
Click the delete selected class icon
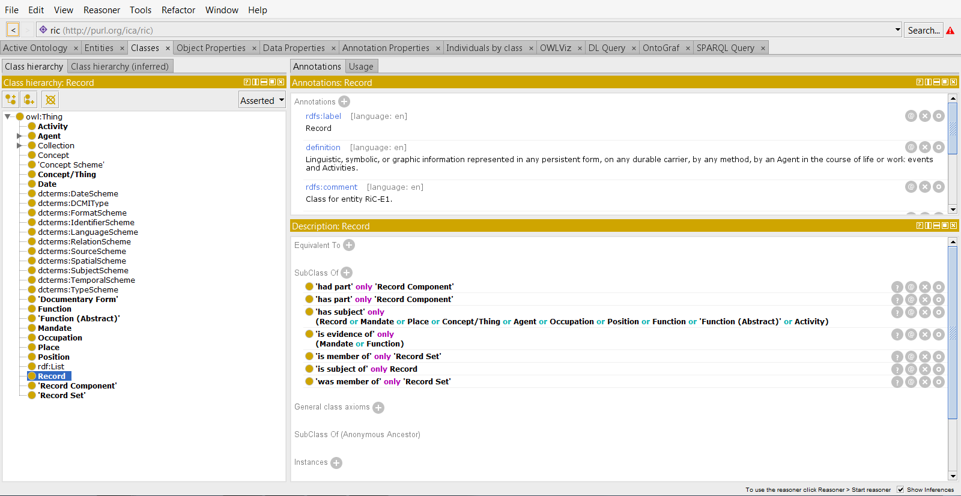coord(50,100)
